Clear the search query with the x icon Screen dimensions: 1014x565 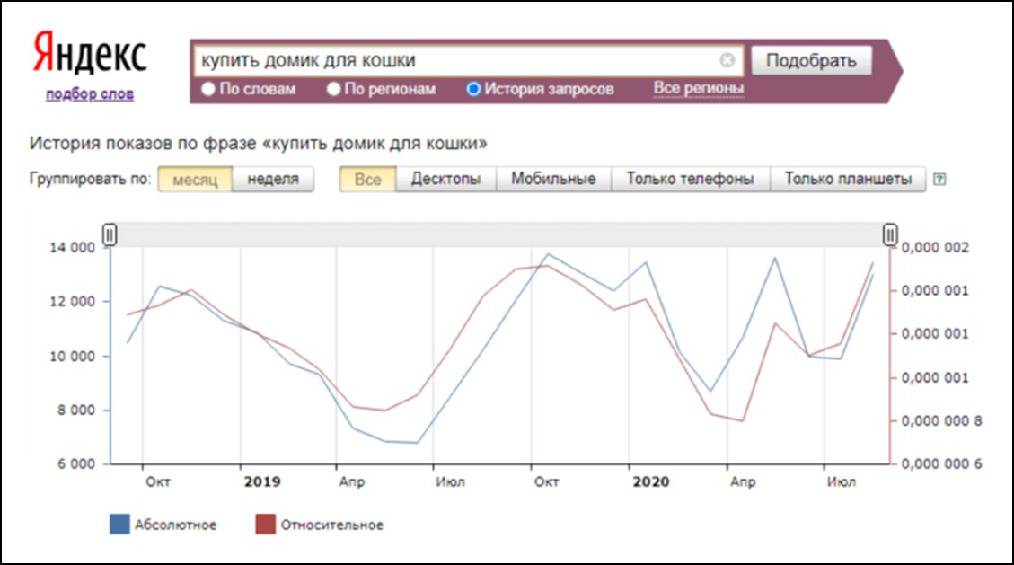pos(727,59)
